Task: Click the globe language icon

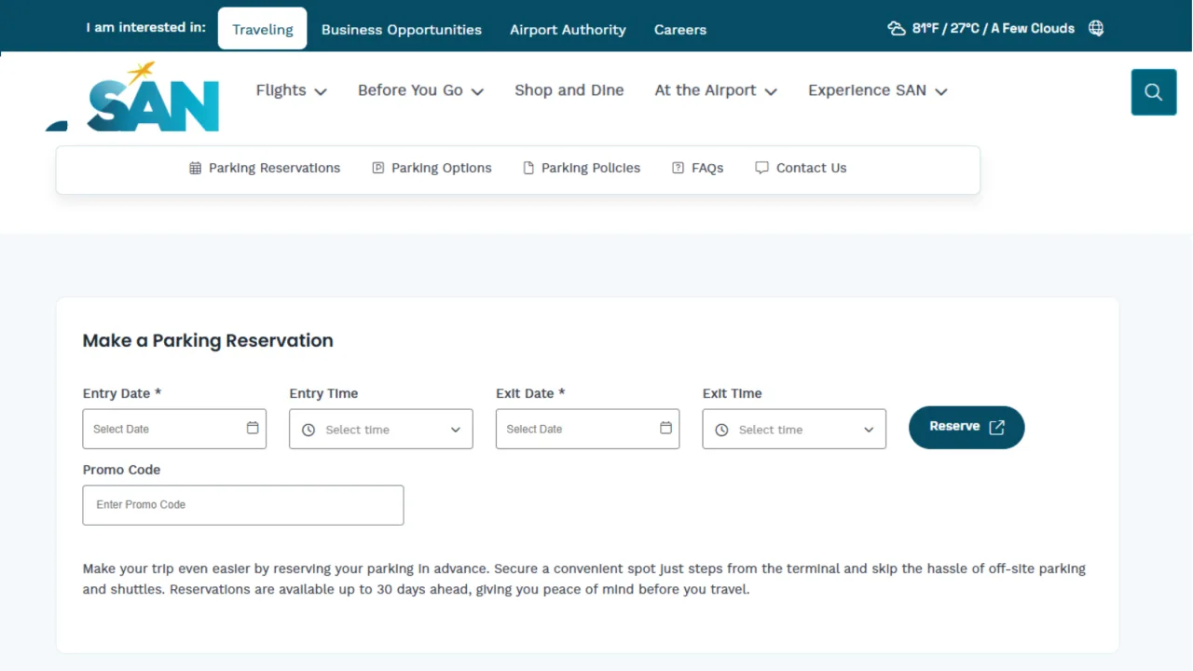Action: (1096, 28)
